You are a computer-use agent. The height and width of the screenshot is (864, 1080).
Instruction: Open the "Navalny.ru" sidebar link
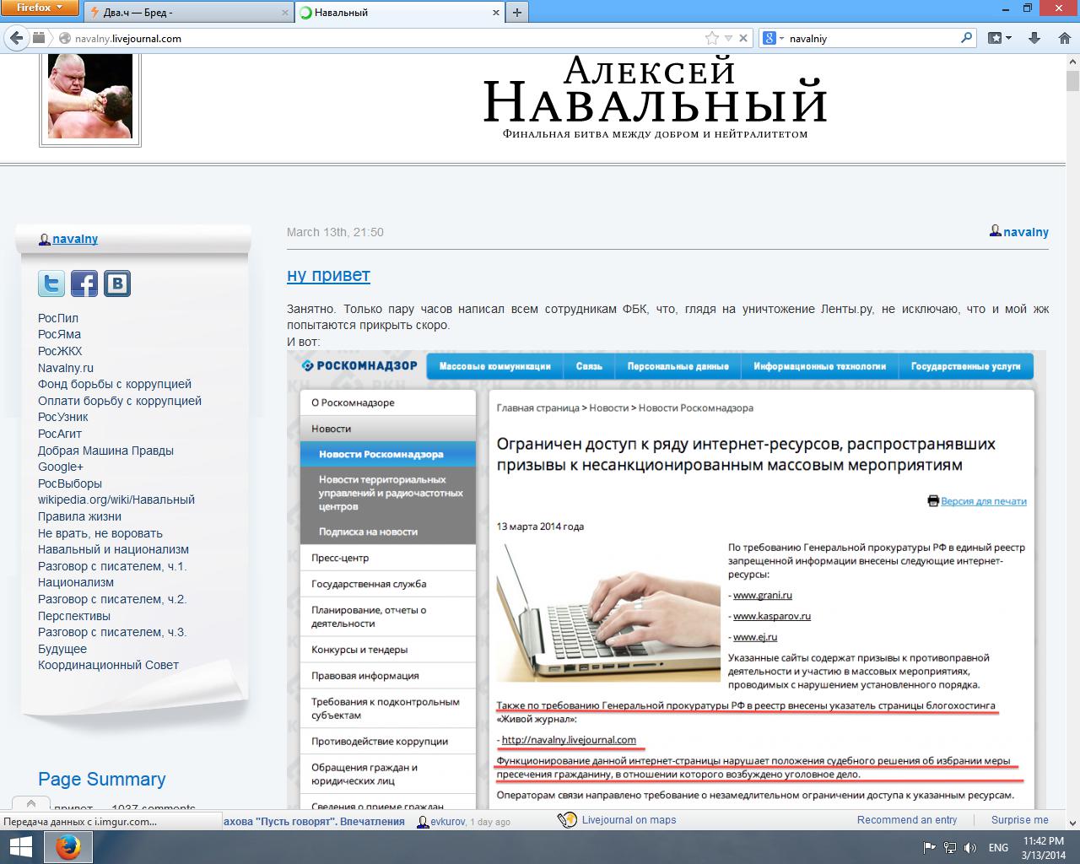(x=66, y=368)
